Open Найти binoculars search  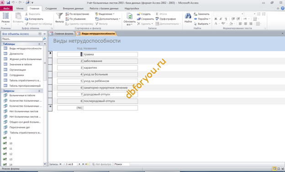click(x=188, y=18)
